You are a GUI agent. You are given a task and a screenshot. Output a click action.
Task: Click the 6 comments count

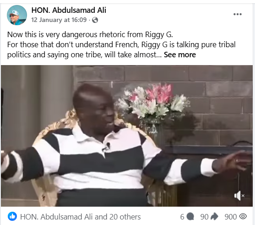182,217
